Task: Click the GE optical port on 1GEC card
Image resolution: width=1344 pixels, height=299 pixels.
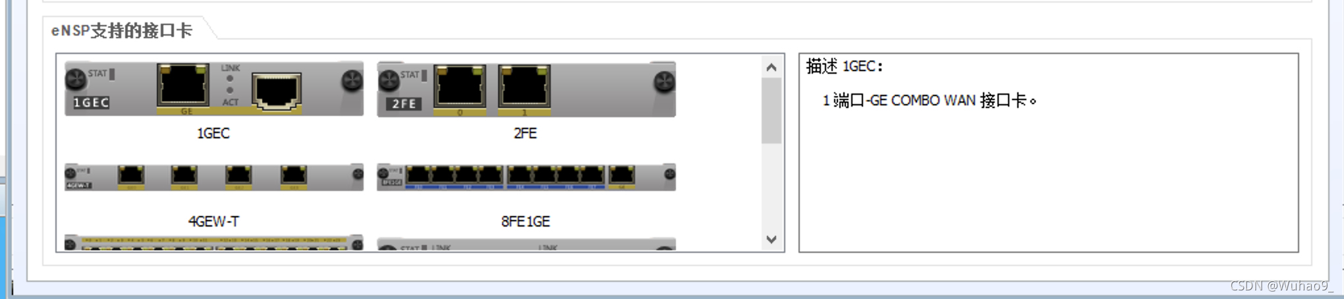Action: 183,85
